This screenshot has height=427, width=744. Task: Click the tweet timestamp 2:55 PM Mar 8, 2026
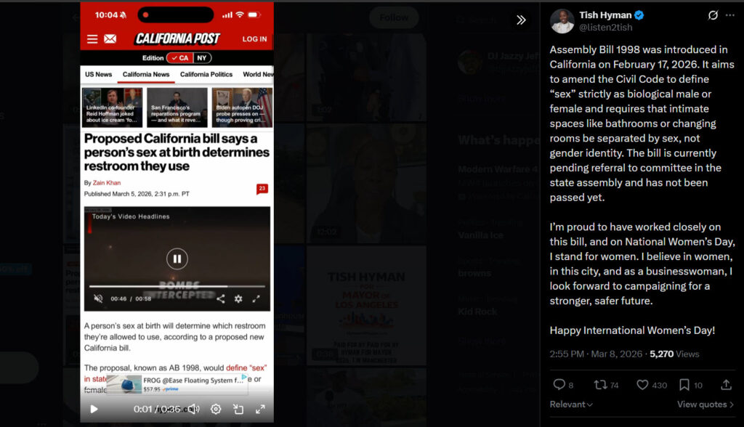point(596,354)
